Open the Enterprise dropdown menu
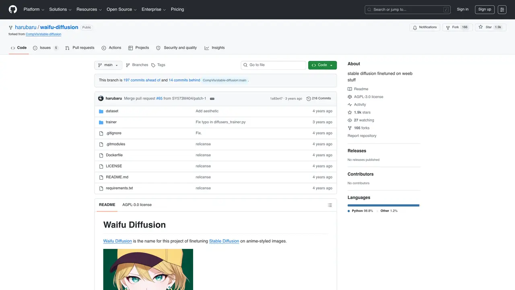The image size is (515, 290). pos(153,9)
